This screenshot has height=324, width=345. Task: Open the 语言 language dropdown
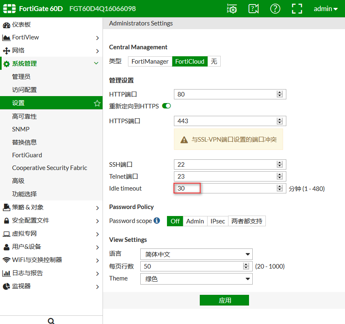click(x=196, y=255)
